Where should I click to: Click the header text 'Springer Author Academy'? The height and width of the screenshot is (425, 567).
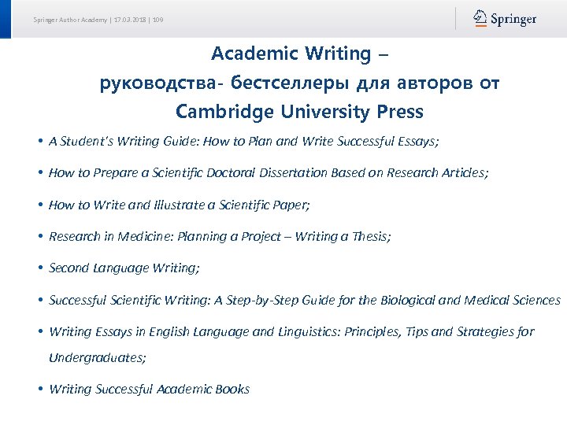click(70, 20)
